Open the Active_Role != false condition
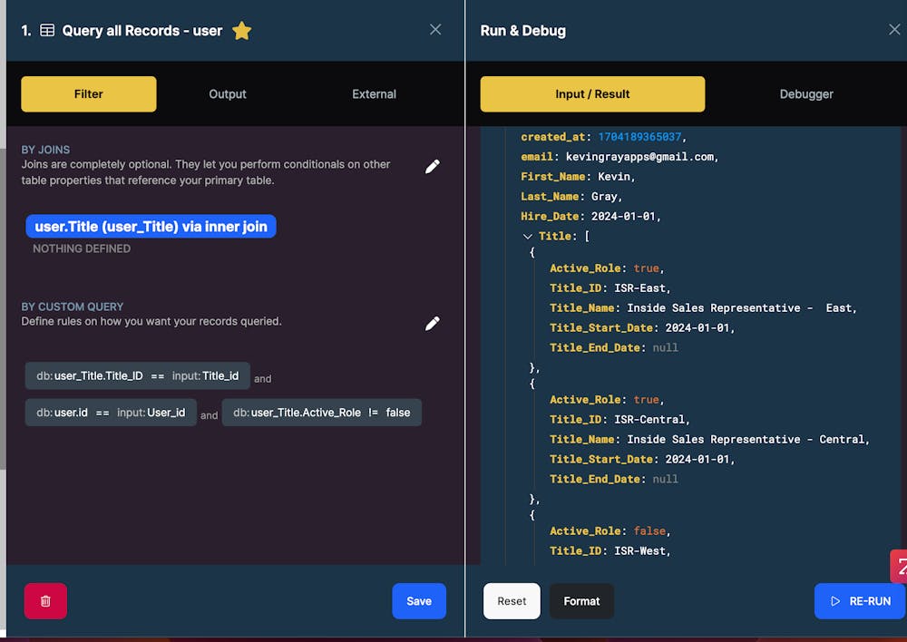Viewport: 907px width, 642px height. 322,413
